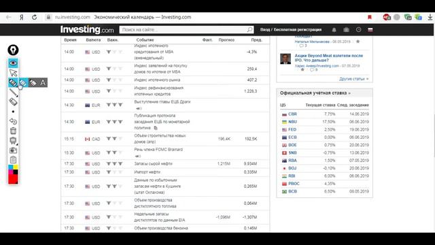This screenshot has height=245, width=435.
Task: Choose the highlighter tool in the gray flyout
Action: click(x=33, y=82)
